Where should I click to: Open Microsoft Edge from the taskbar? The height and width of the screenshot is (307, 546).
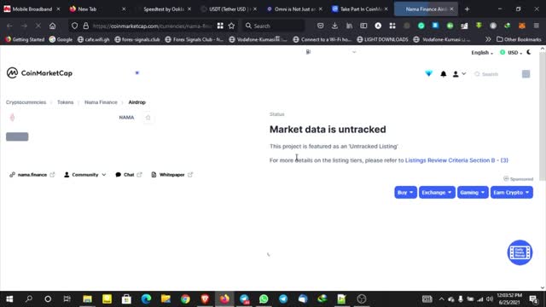click(146, 299)
